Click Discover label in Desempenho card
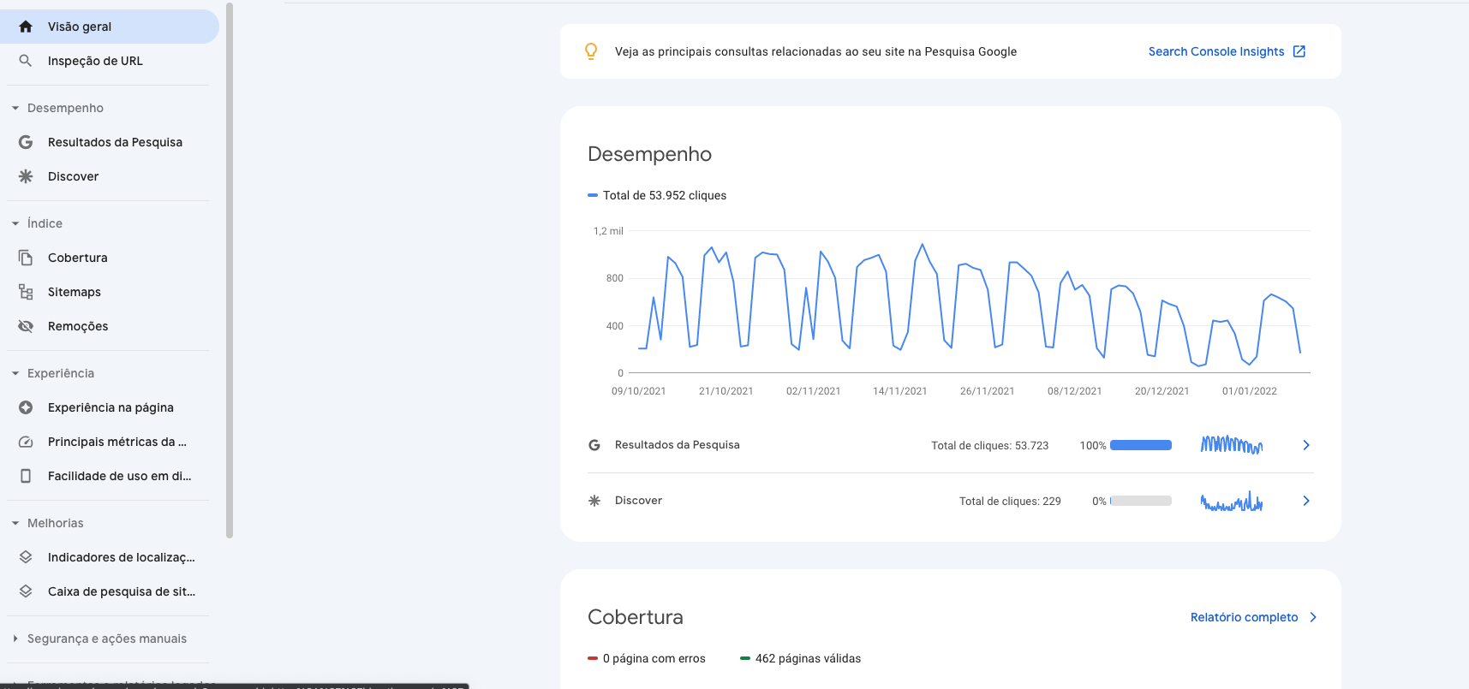The height and width of the screenshot is (689, 1469). pos(638,501)
